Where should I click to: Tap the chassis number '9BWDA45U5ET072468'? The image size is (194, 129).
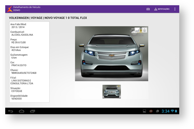[24, 73]
